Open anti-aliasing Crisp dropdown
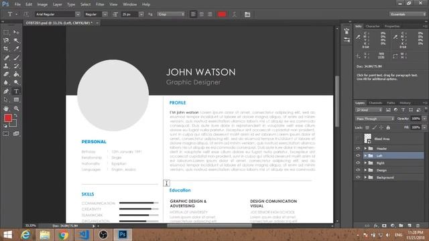429x241 pixels. click(x=171, y=14)
